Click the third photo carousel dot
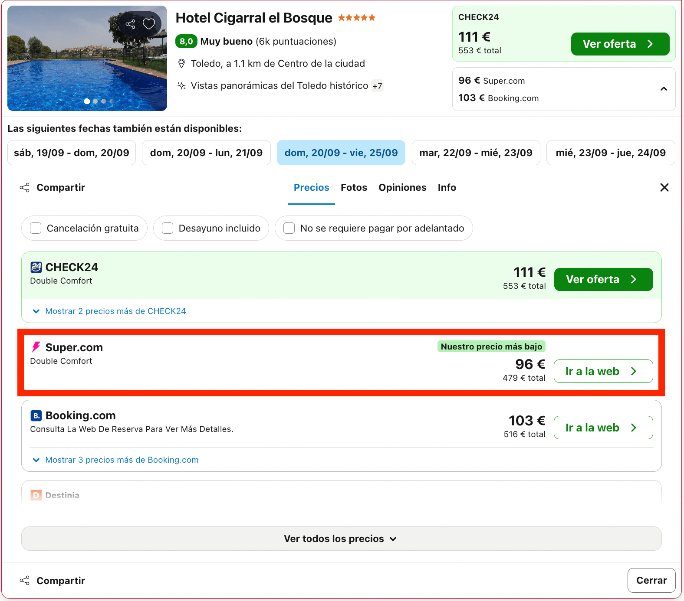Screen dimensions: 684x601 pyautogui.click(x=103, y=101)
